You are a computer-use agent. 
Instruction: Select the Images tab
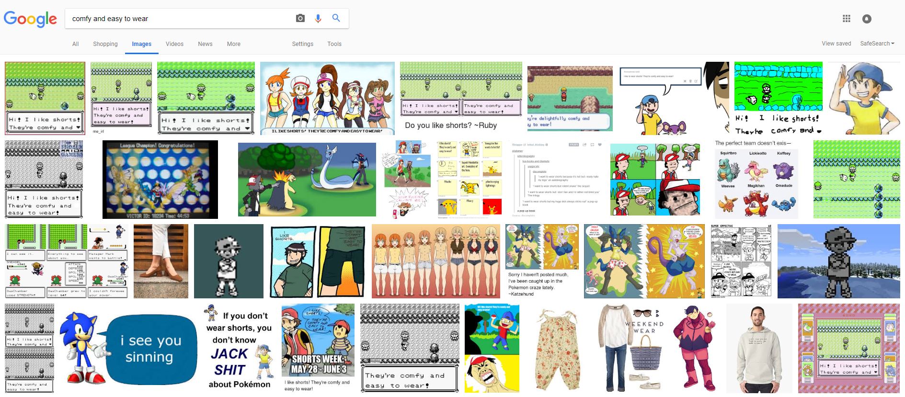coord(142,44)
